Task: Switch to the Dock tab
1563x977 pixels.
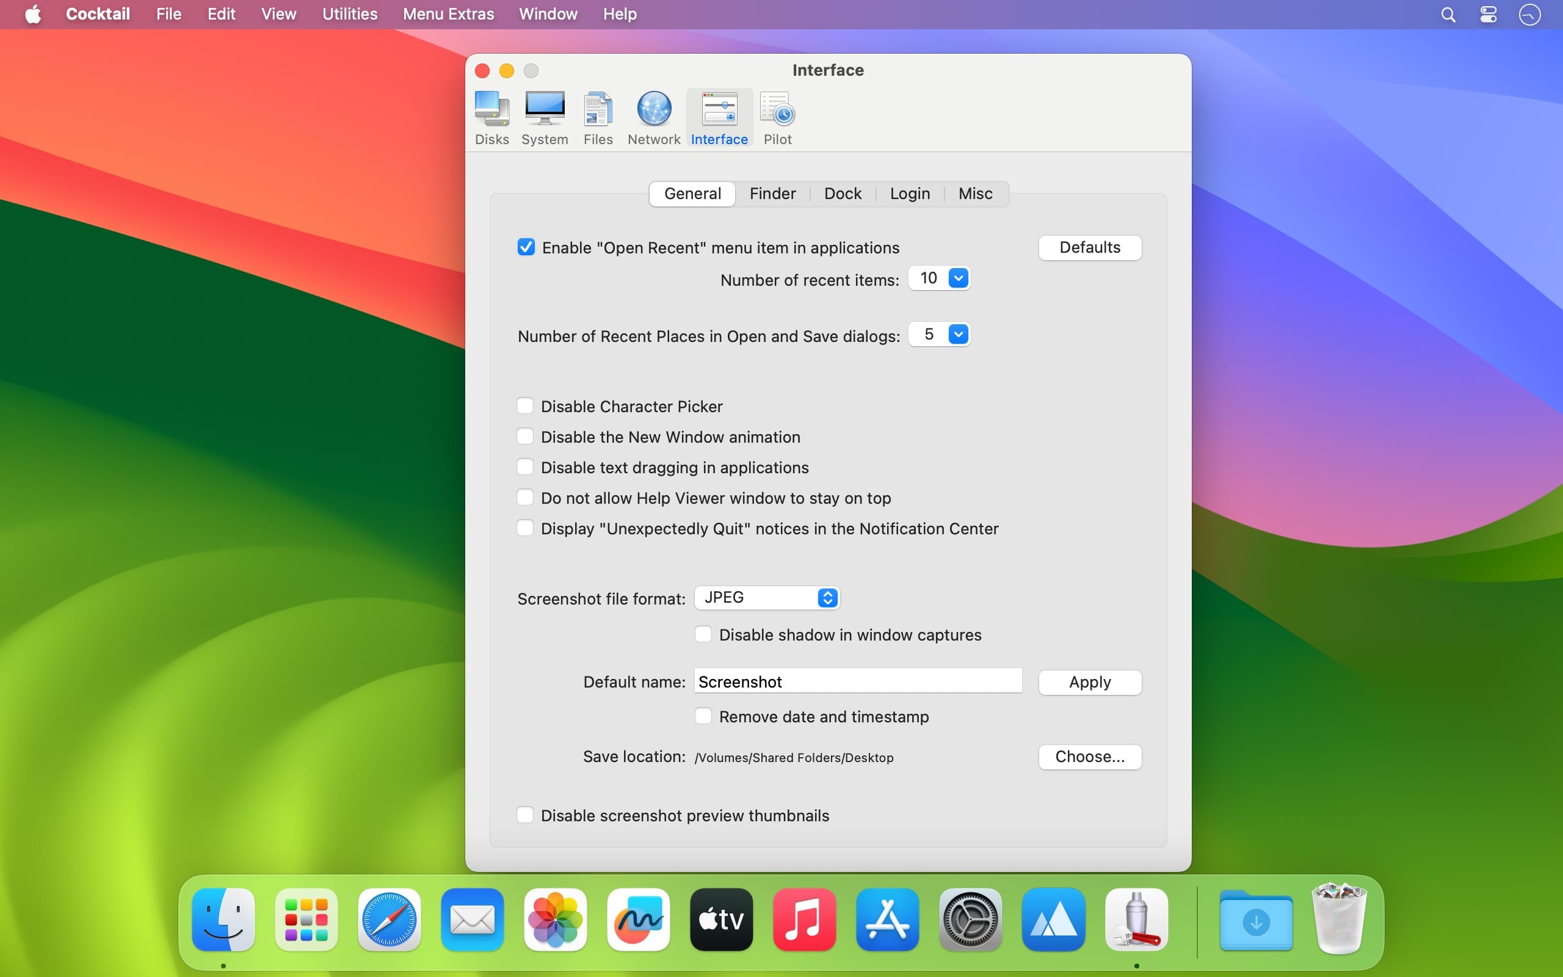Action: [x=843, y=194]
